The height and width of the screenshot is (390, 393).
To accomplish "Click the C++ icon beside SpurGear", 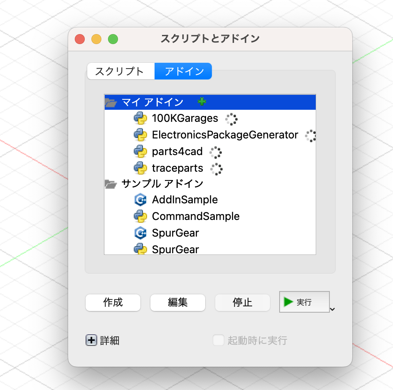I will click(x=140, y=233).
